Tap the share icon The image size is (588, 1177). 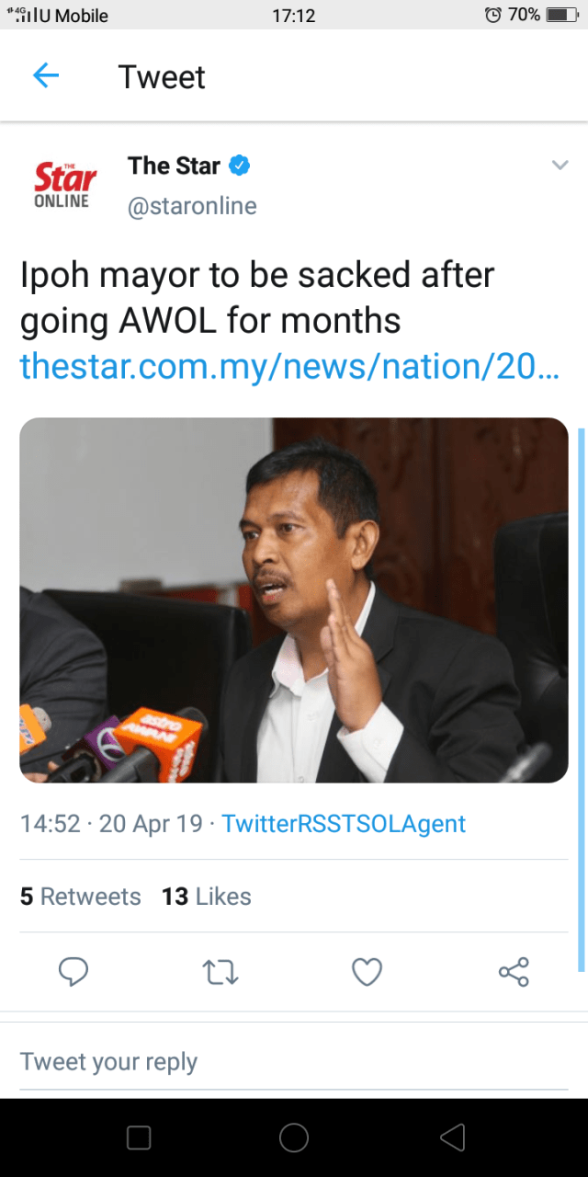(x=514, y=972)
